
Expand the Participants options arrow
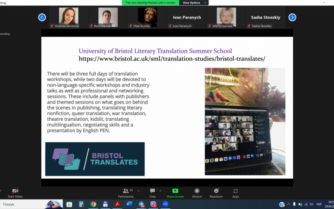point(139,191)
